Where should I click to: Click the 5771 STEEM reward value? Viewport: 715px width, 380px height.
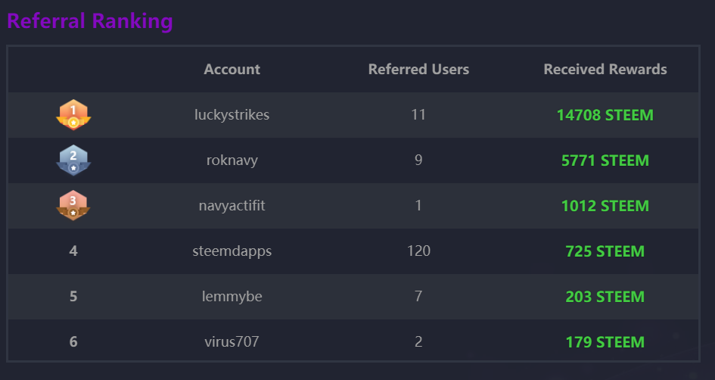point(605,160)
